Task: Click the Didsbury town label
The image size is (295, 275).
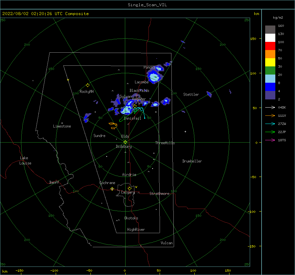Action: [x=124, y=146]
